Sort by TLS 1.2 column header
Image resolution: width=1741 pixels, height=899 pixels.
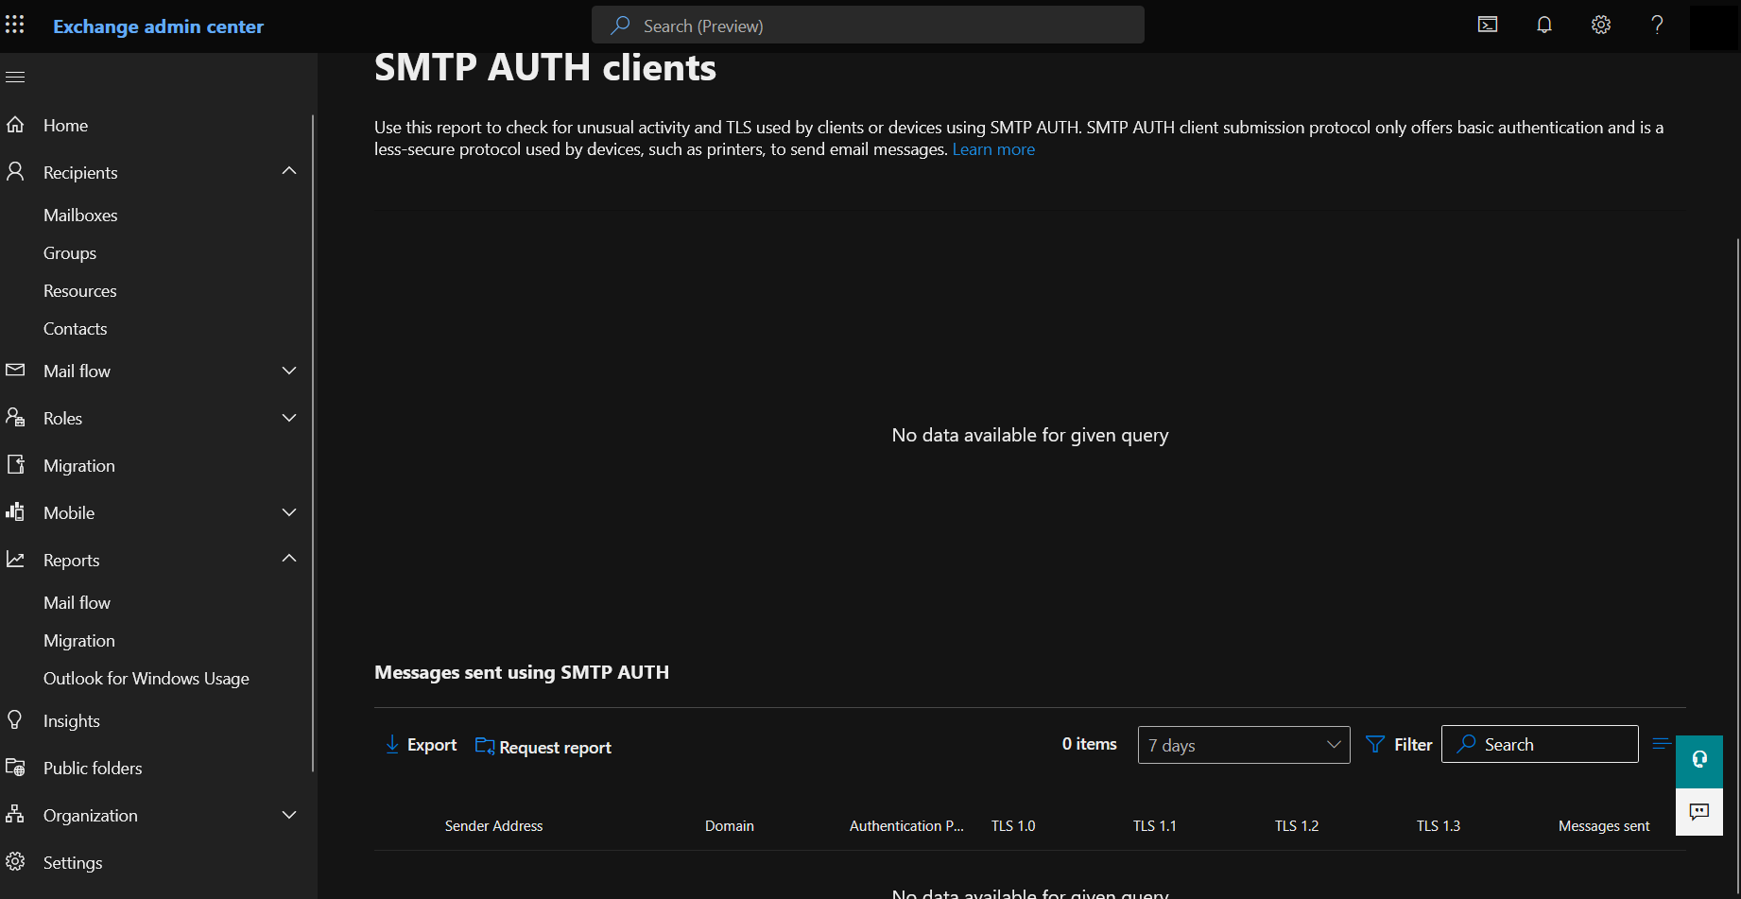coord(1297,826)
